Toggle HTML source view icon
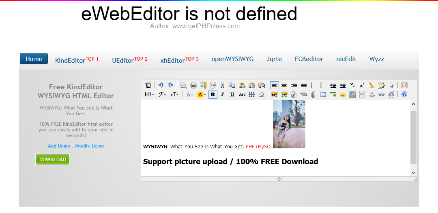 (148, 85)
